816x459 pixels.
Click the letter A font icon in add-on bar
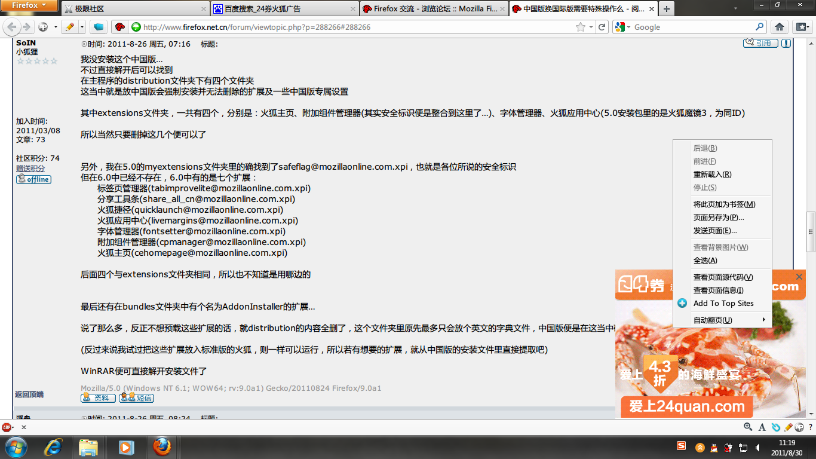click(x=762, y=427)
